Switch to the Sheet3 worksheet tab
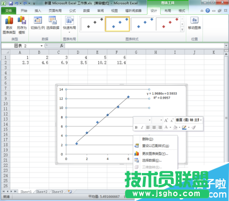The width and height of the screenshot is (229, 201). [x=57, y=192]
